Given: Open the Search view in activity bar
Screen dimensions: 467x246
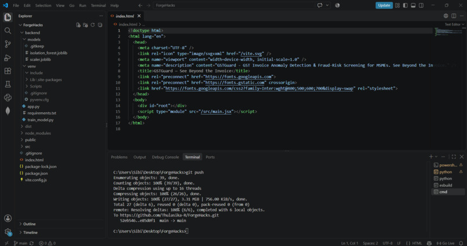Looking at the screenshot, I should pos(8,31).
